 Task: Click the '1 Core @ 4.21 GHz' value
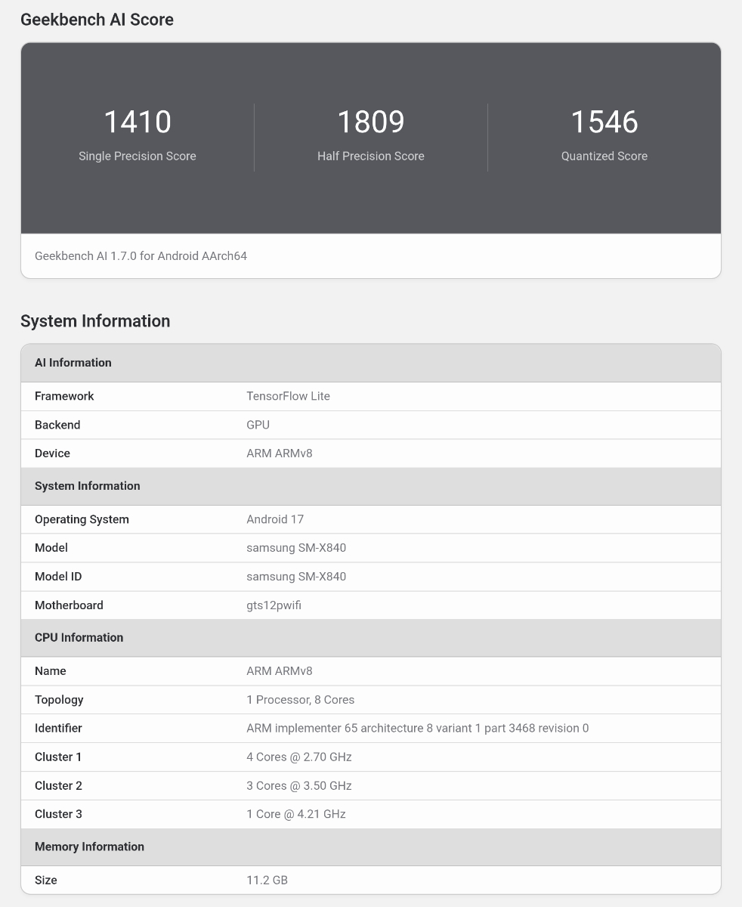coord(296,815)
